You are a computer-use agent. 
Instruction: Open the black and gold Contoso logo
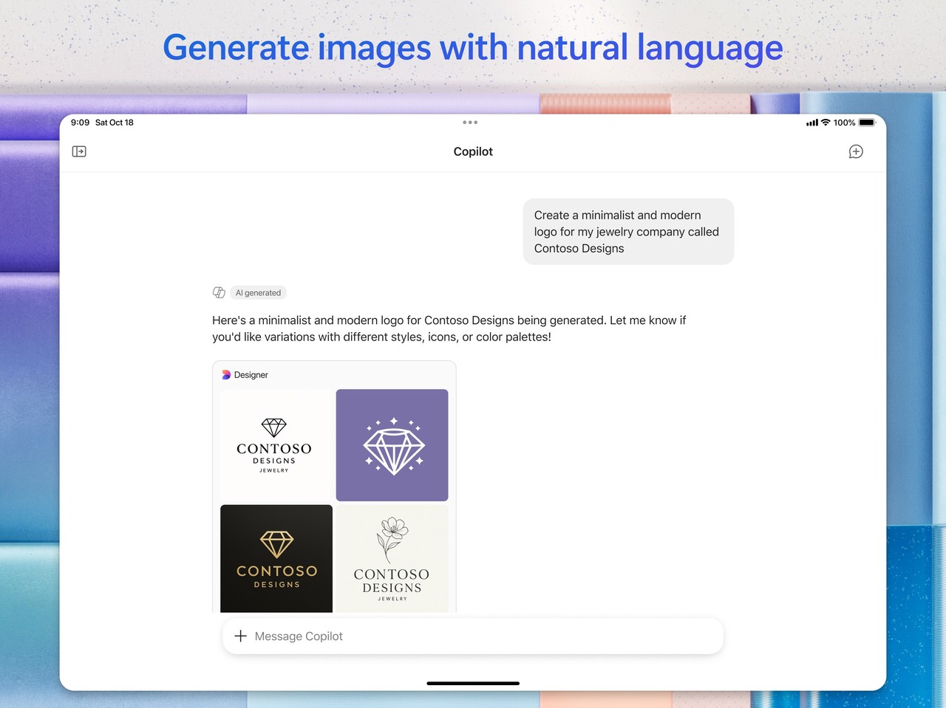(276, 558)
